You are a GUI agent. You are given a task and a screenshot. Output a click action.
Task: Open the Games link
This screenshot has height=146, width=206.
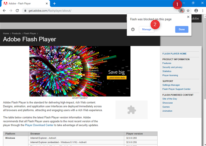(166, 107)
